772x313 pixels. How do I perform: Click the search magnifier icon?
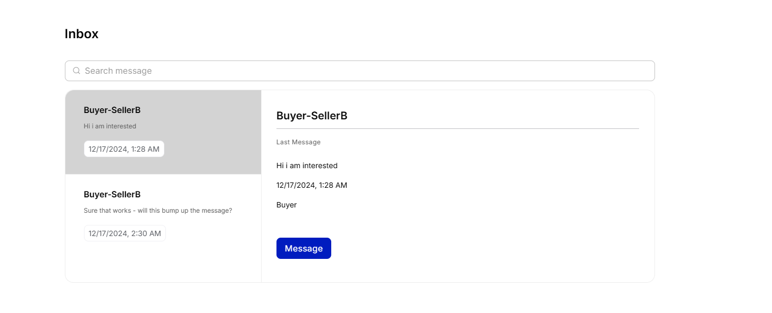[x=77, y=71]
